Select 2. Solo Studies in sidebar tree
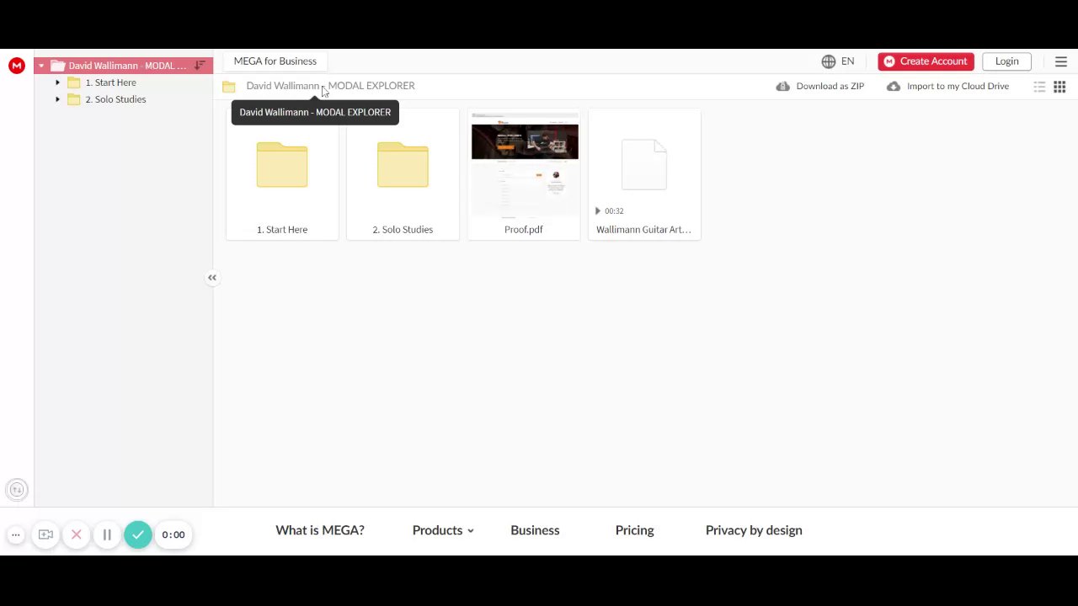 [115, 99]
